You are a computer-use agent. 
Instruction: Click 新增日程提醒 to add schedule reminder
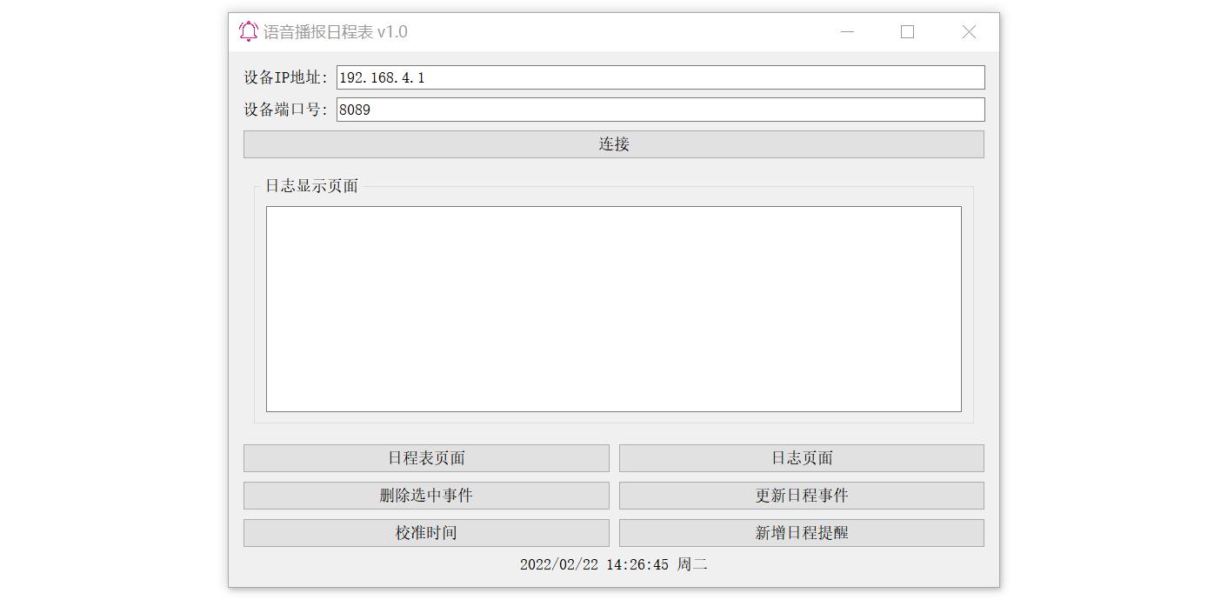click(x=801, y=533)
